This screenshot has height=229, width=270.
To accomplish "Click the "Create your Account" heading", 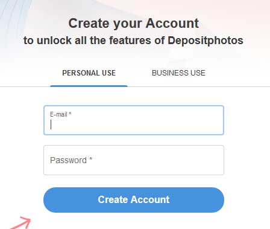I will point(134,24).
